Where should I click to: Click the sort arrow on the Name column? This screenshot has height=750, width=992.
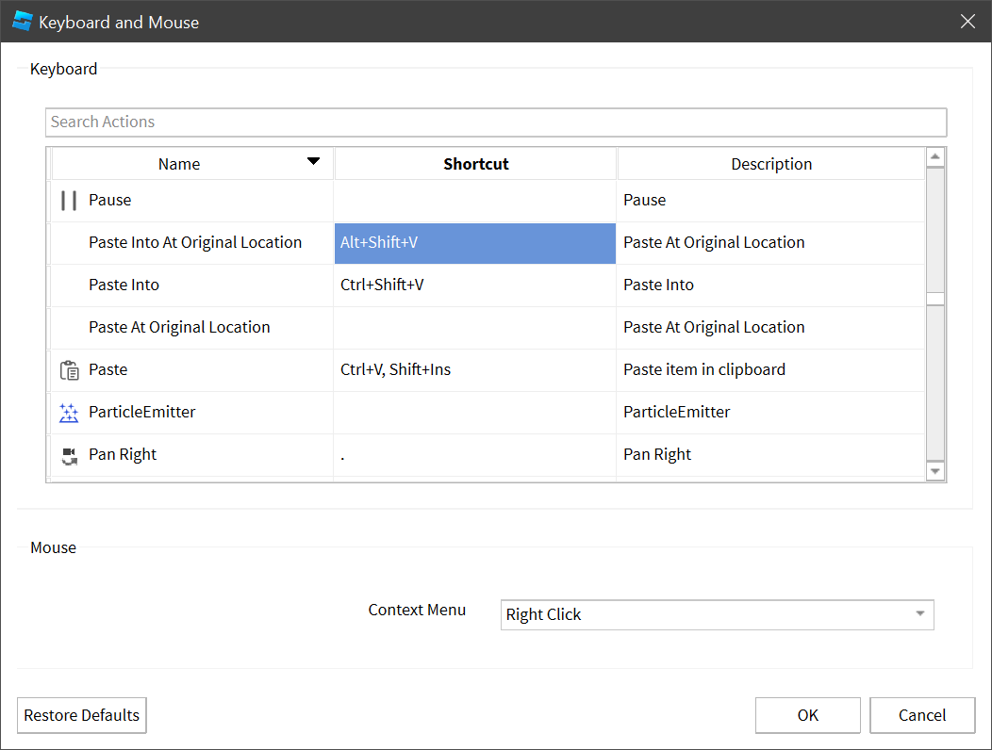(x=313, y=162)
